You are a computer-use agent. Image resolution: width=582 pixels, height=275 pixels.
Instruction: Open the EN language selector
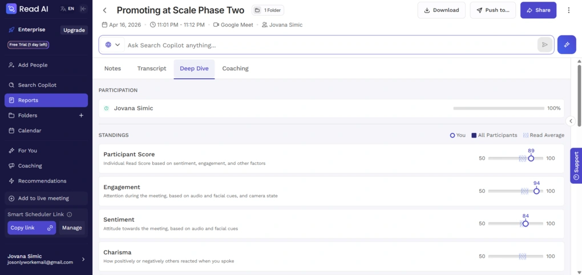coord(67,9)
